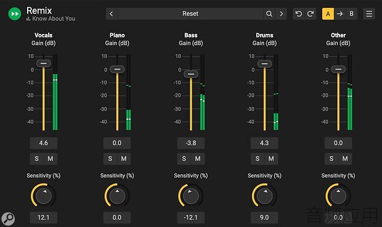Image resolution: width=382 pixels, height=227 pixels.
Task: Open the hamburger menu icon
Action: (x=369, y=14)
